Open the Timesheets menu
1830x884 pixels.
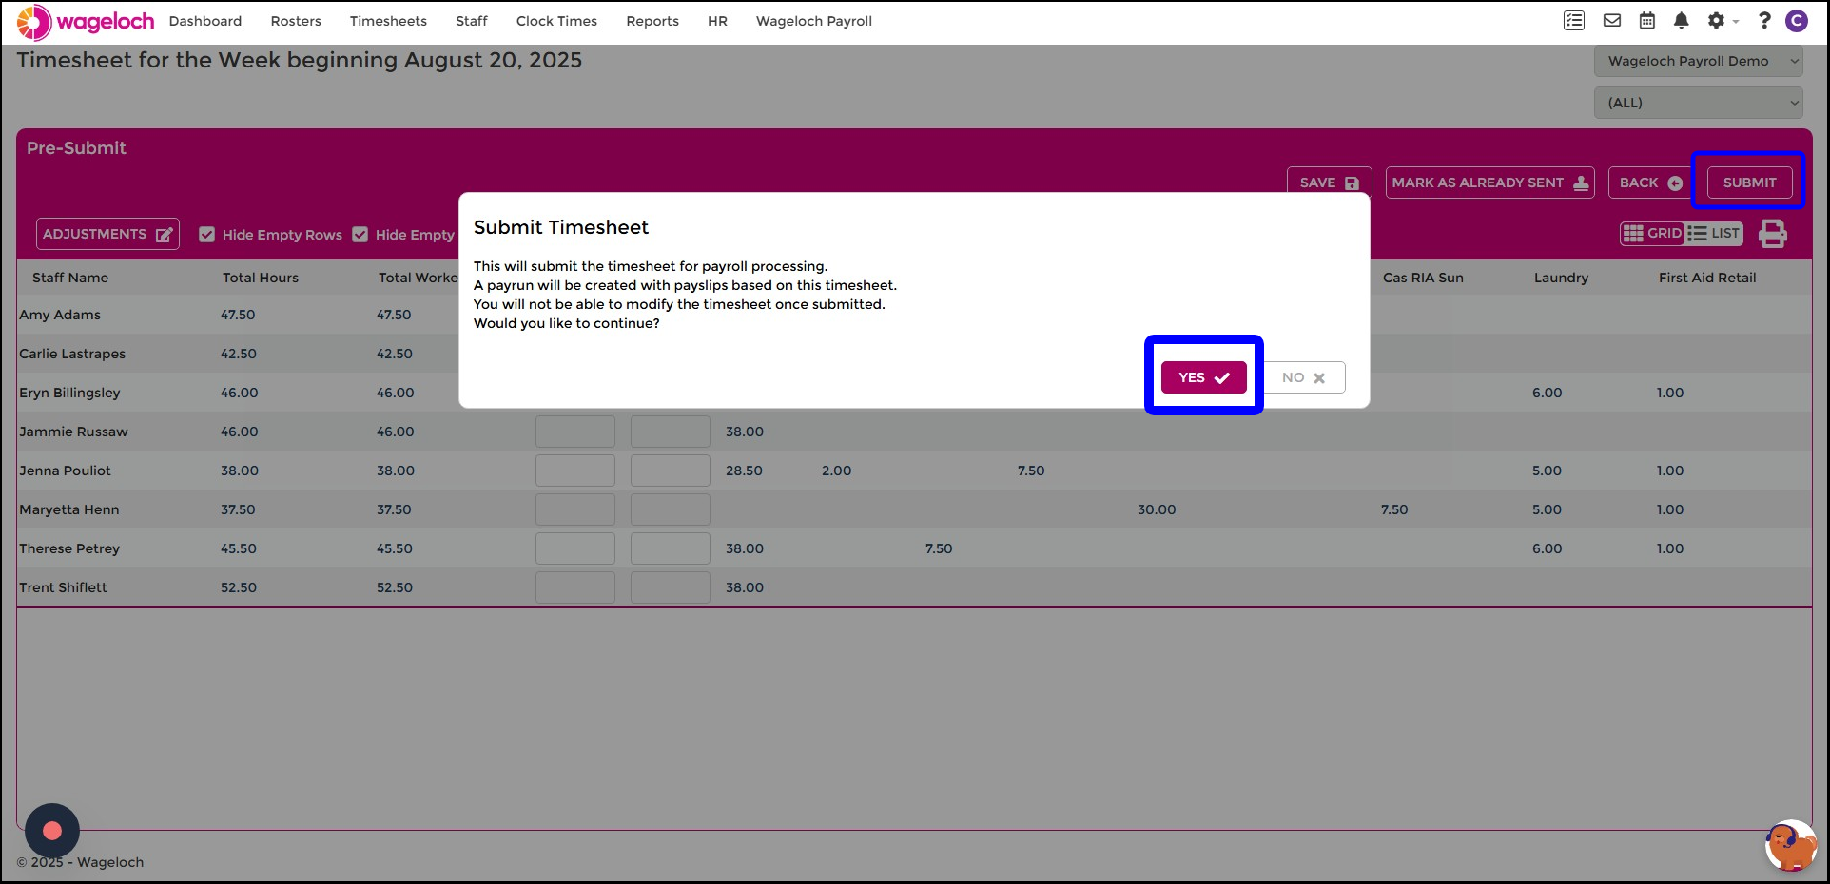click(388, 21)
